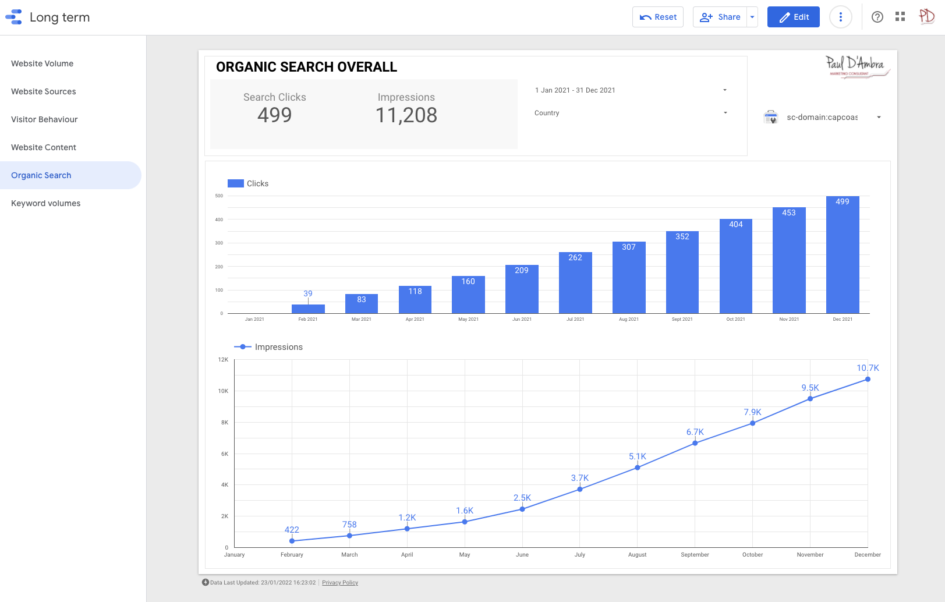The width and height of the screenshot is (945, 602).
Task: Open the Country filter dropdown
Action: pos(631,113)
